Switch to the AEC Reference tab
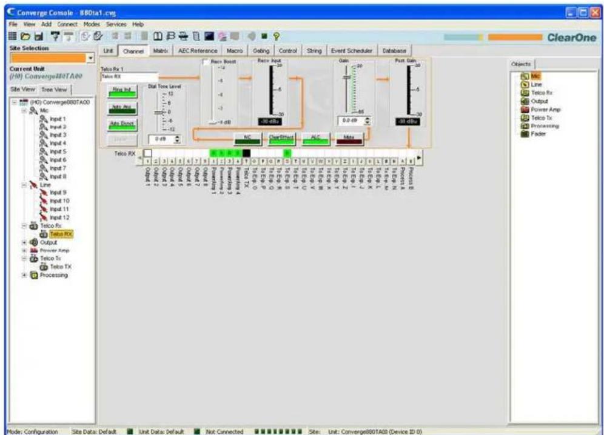The width and height of the screenshot is (604, 435). [198, 51]
